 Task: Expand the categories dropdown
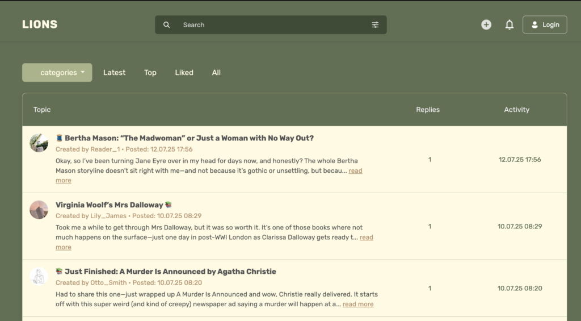coord(57,73)
